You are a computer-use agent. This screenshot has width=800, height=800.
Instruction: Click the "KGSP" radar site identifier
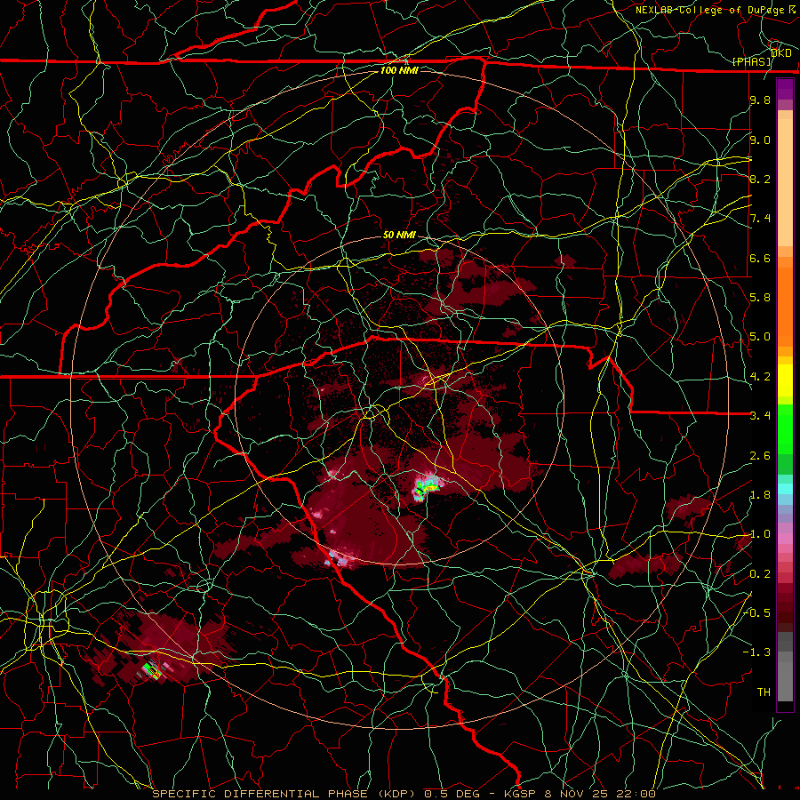click(x=520, y=794)
